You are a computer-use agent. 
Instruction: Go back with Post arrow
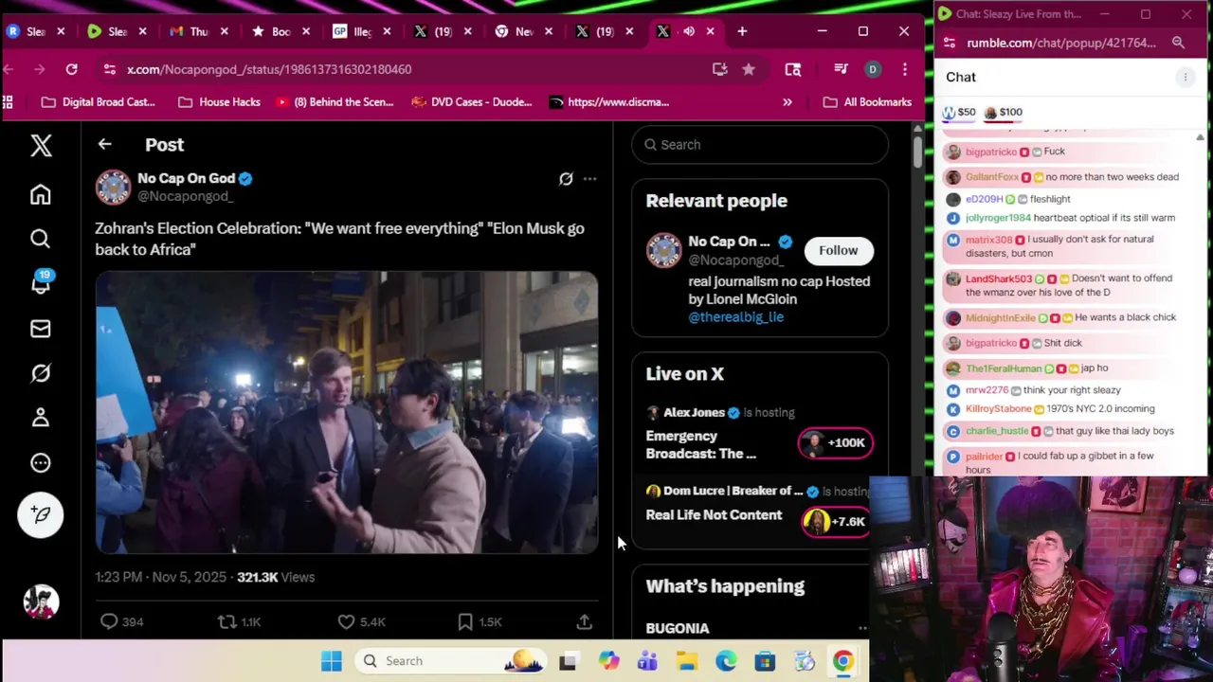[104, 145]
